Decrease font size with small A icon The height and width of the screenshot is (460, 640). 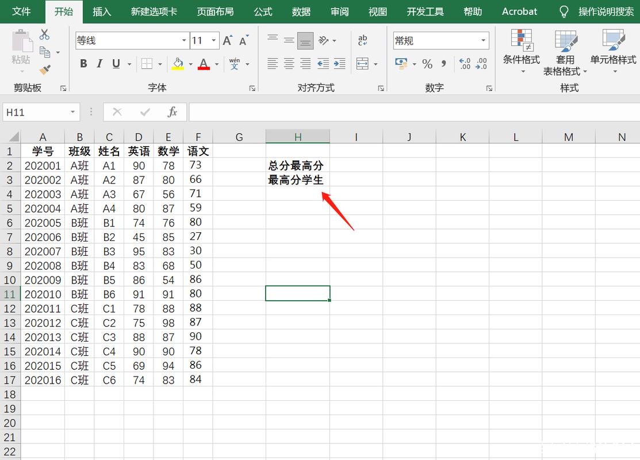[244, 40]
